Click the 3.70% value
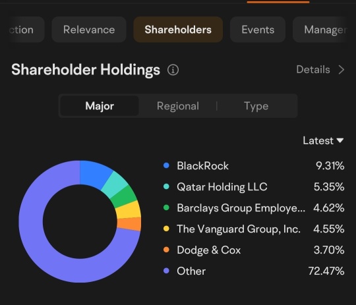Image resolution: width=356 pixels, height=305 pixels. (x=329, y=250)
